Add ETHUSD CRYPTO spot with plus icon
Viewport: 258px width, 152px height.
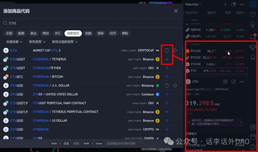167,130
